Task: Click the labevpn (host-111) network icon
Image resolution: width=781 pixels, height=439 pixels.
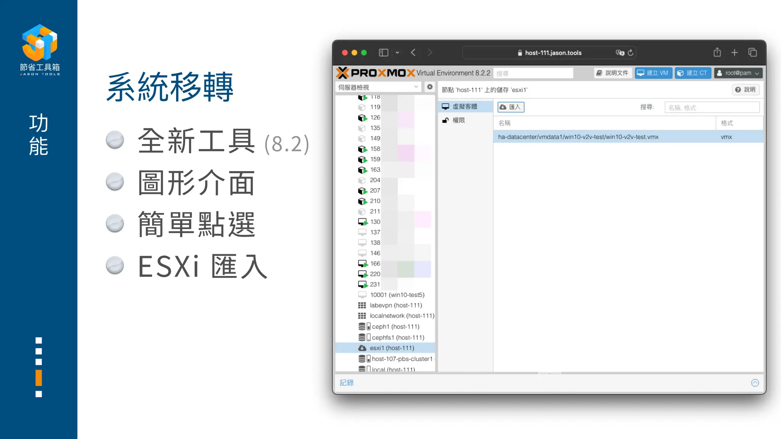Action: (x=362, y=305)
